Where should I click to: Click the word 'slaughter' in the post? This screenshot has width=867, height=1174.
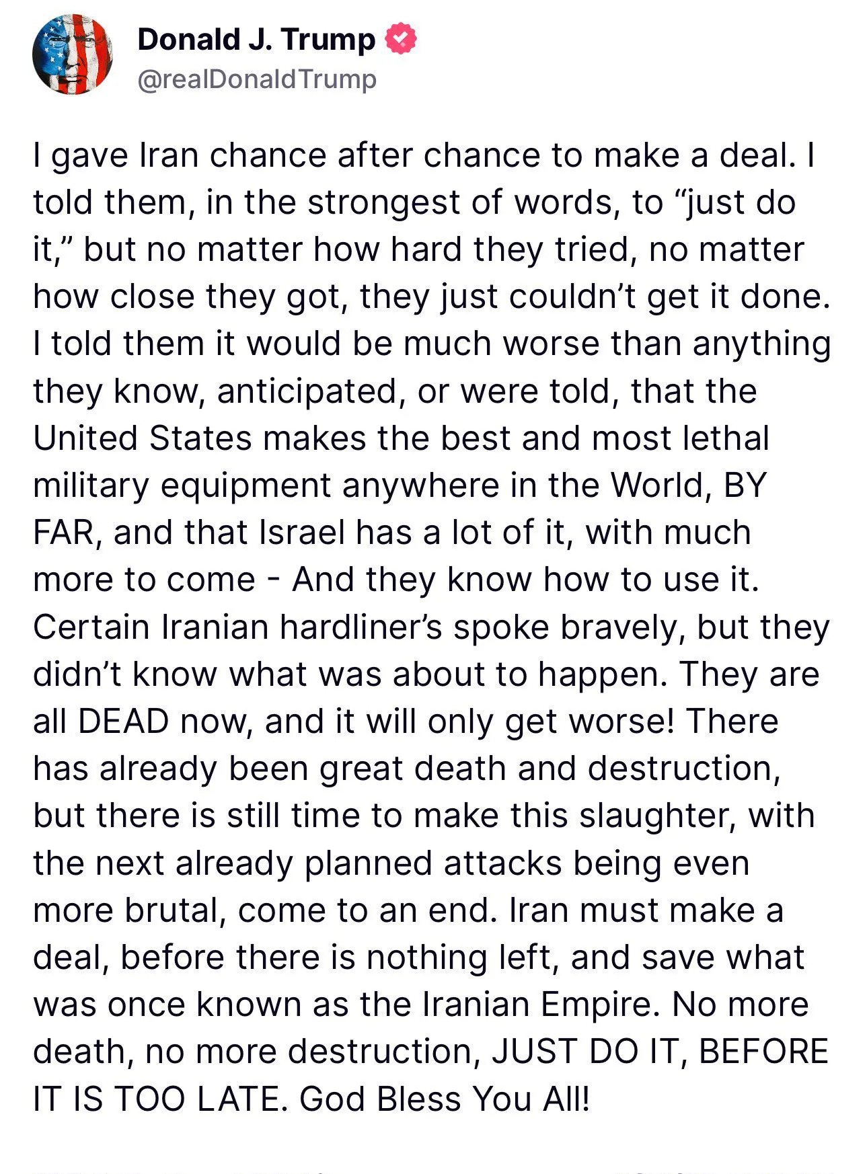(x=658, y=816)
